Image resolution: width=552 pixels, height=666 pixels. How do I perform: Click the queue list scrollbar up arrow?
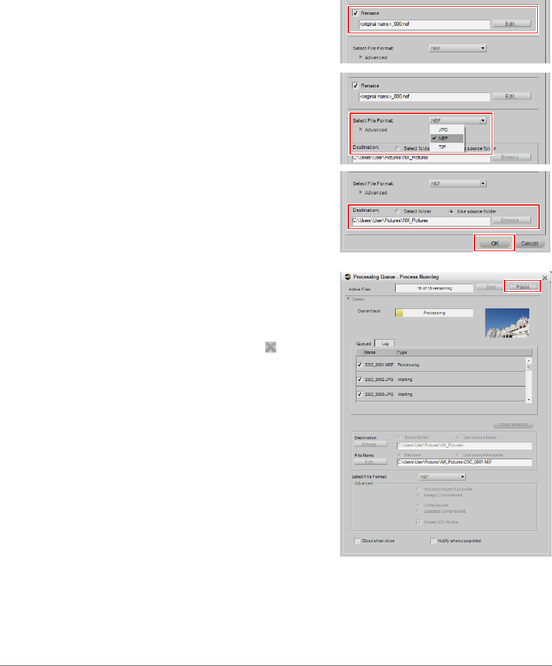point(529,361)
